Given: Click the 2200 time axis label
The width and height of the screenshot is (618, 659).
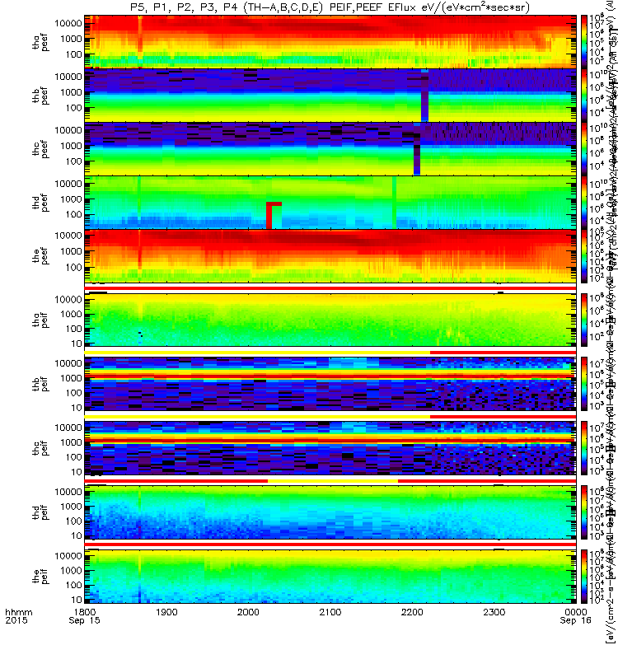Looking at the screenshot, I should tap(412, 612).
